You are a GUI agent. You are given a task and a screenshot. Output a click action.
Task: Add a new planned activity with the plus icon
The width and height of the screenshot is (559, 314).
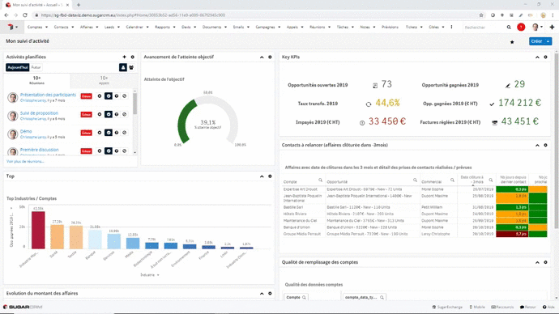tap(124, 57)
